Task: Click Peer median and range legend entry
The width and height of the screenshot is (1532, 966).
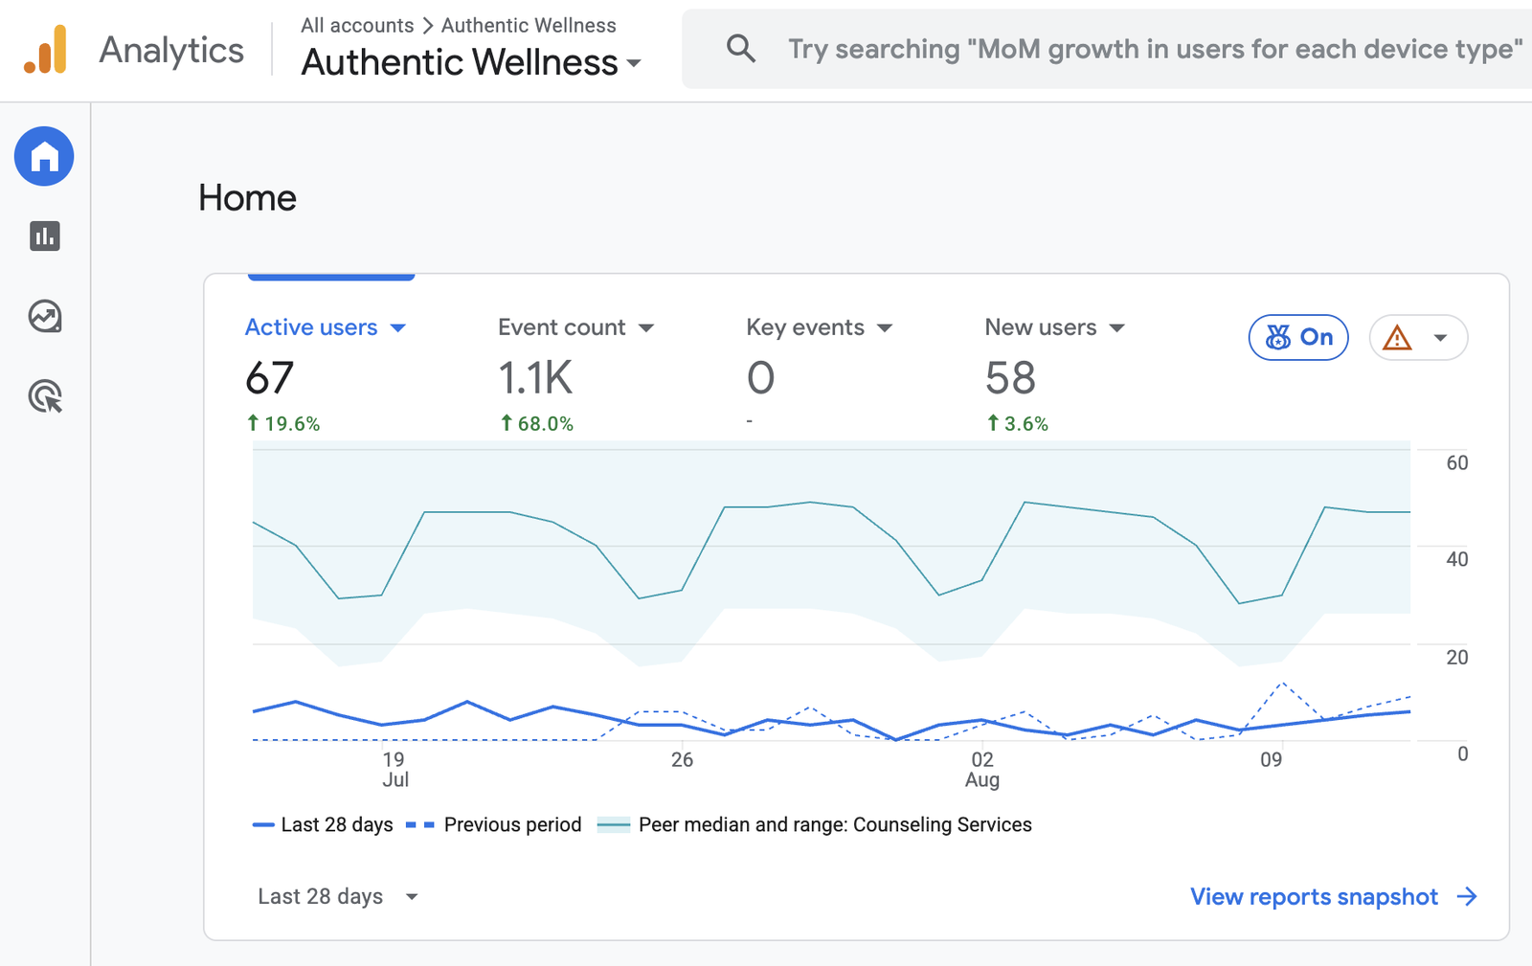Action: pos(815,825)
